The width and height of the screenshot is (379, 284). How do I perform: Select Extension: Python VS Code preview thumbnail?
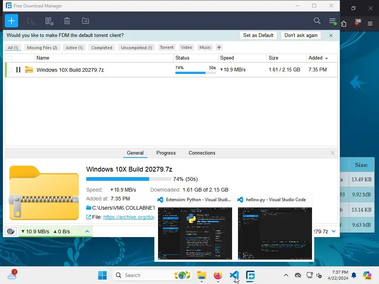click(195, 233)
